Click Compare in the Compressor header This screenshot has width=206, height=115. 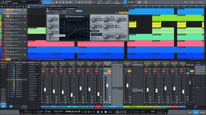pyautogui.click(x=57, y=13)
